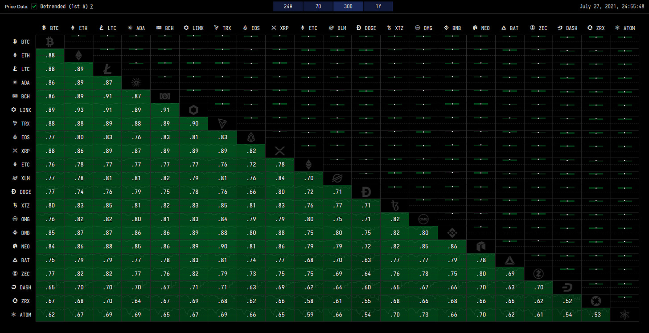The image size is (649, 333).
Task: Click the large Stellar logo on the matrix diagonal
Action: coord(337,178)
